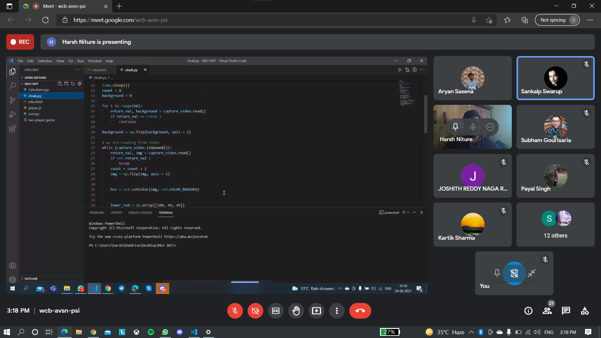The image size is (601, 338).
Task: Raise hand in the meeting
Action: coord(296,311)
